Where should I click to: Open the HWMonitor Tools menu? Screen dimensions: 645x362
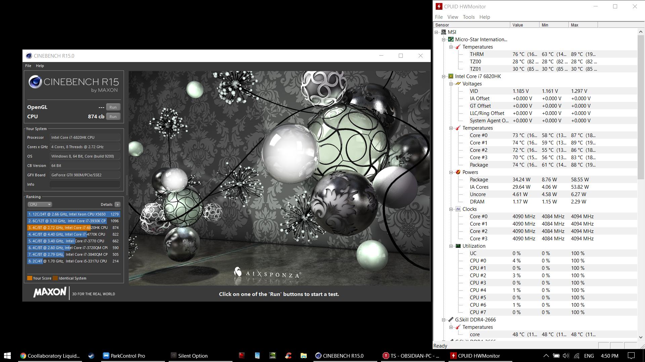pyautogui.click(x=469, y=17)
